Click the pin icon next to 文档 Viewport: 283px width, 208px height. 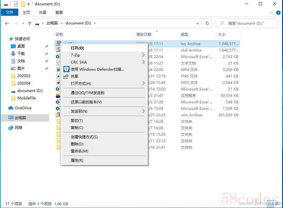(x=47, y=61)
